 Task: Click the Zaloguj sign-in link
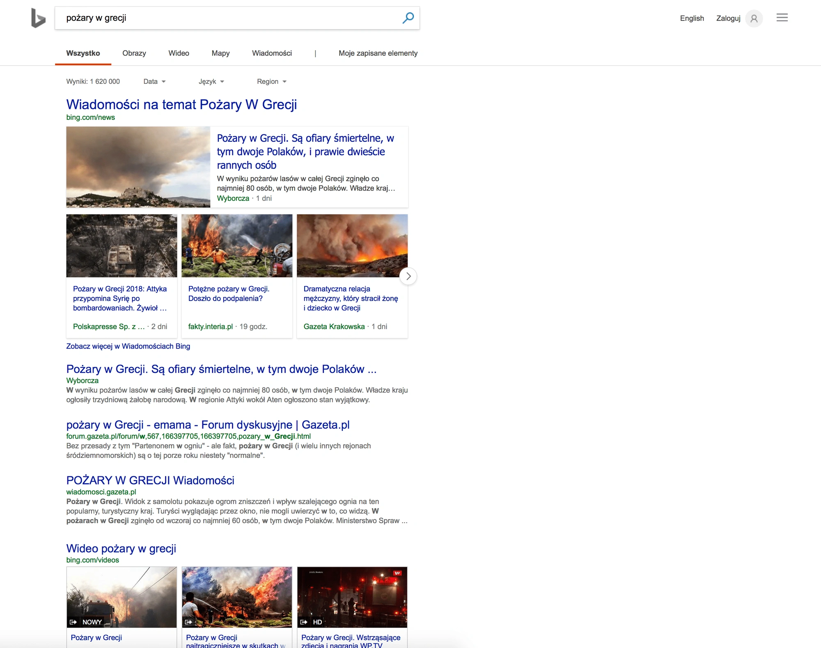tap(728, 18)
